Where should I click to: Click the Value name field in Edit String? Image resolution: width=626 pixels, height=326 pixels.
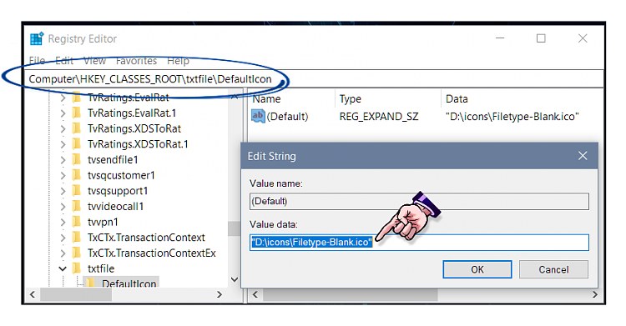pos(419,201)
